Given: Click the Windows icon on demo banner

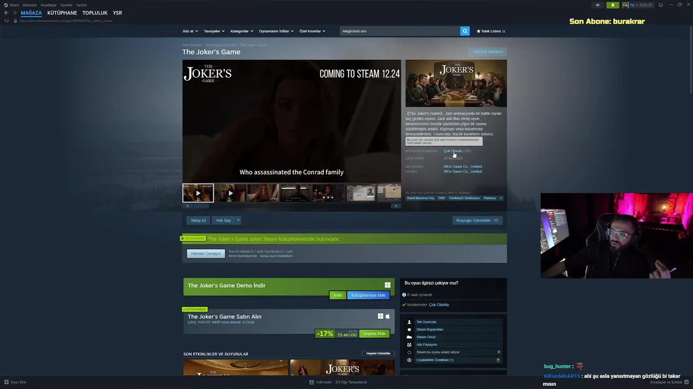Looking at the screenshot, I should (x=388, y=285).
